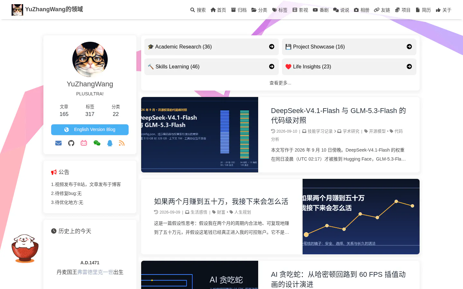Click the arrow icon on Skills Learning
Screen dimensions: 463x289
(x=272, y=66)
